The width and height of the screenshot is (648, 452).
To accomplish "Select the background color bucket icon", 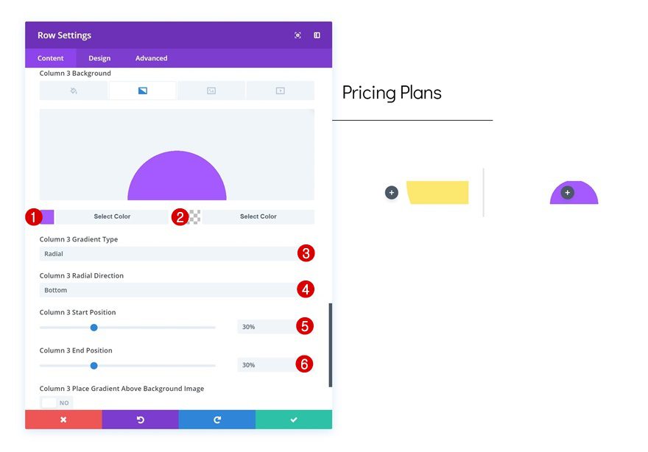I will [x=72, y=90].
